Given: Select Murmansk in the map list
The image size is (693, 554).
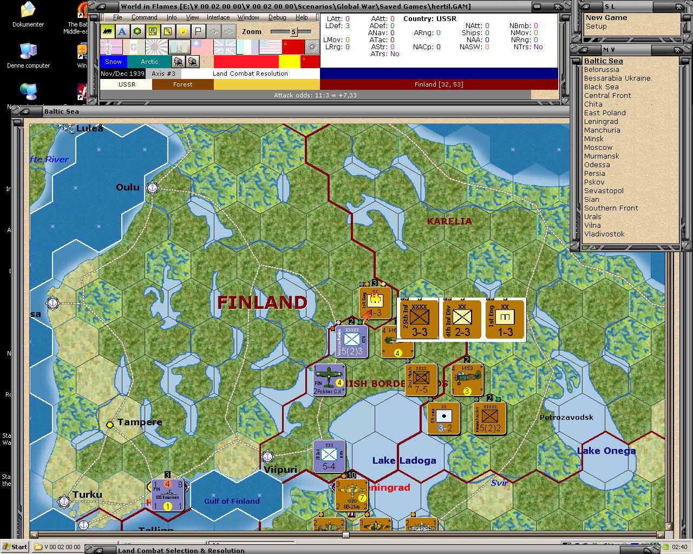Looking at the screenshot, I should click(x=602, y=156).
